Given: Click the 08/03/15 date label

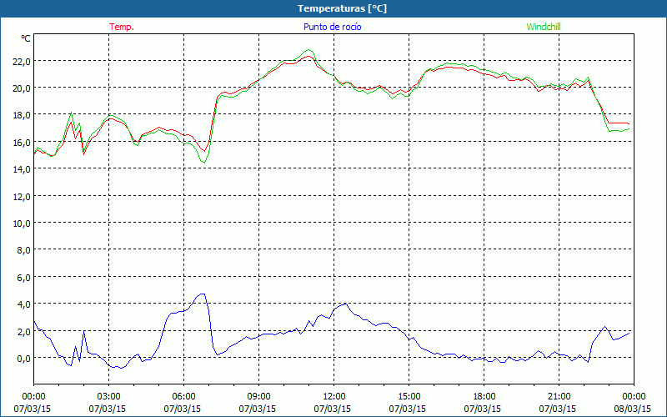Looking at the screenshot, I should (632, 409).
